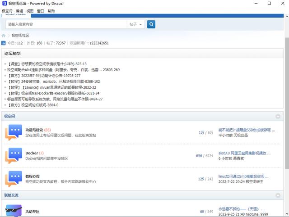This screenshot has height=217, width=289.
Task: Click the 125 / 242 tutorial post count
Action: point(206,179)
